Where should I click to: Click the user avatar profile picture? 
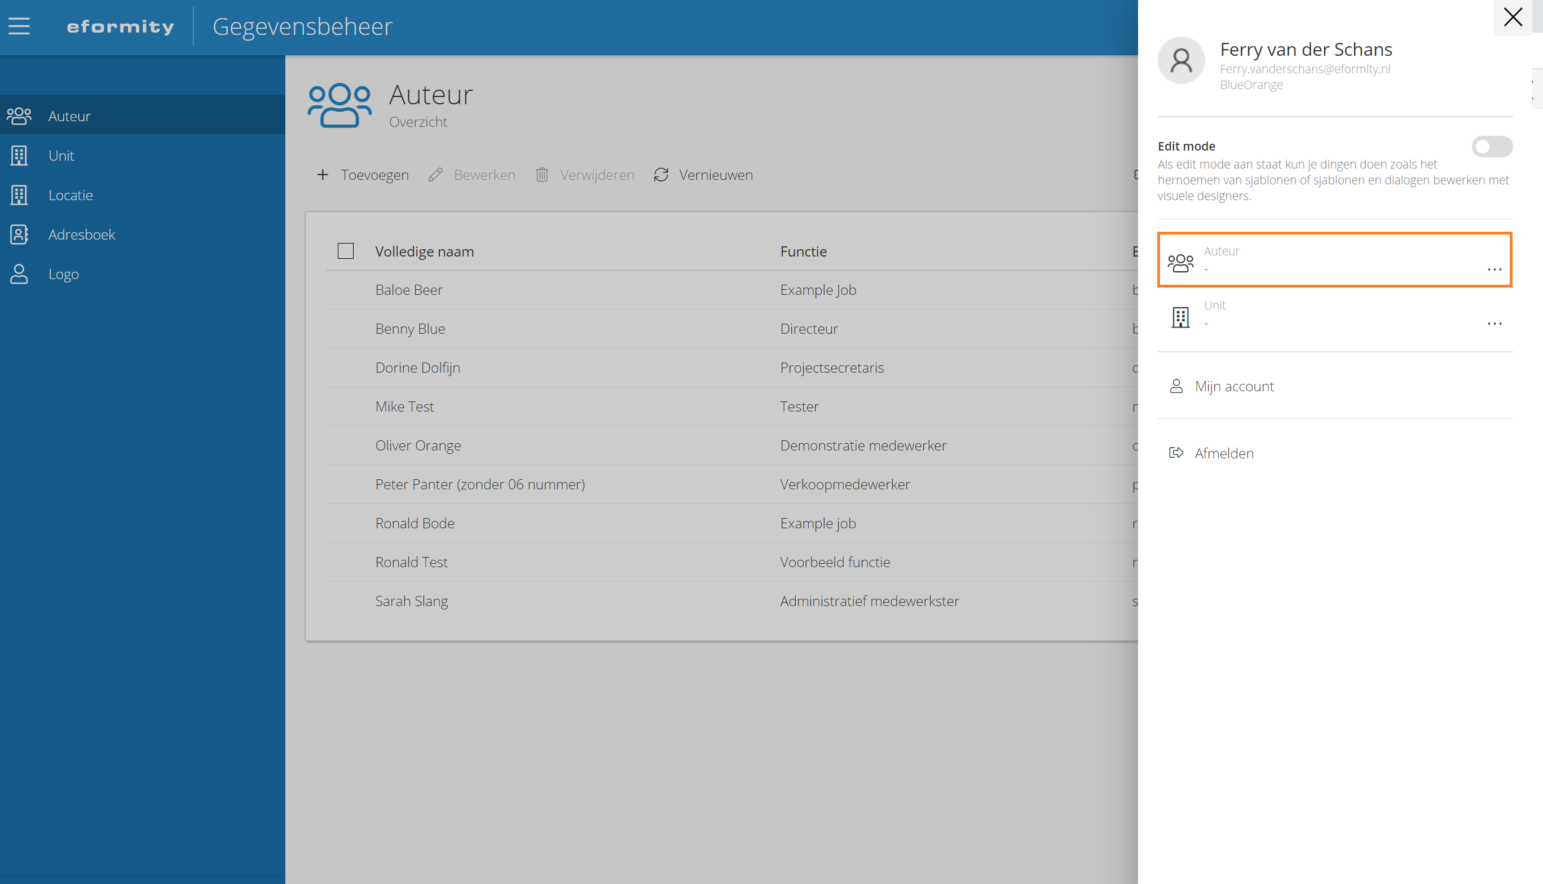[1180, 60]
